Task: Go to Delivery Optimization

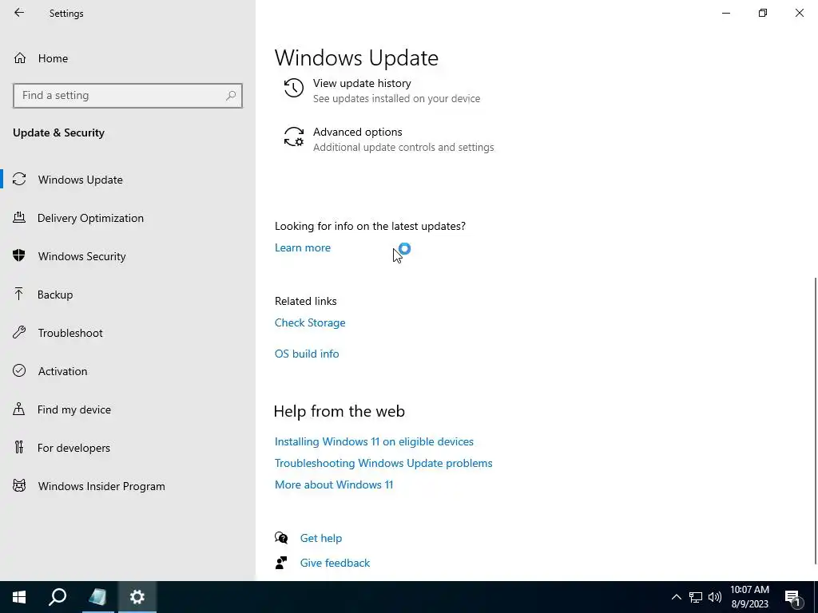Action: 90,218
